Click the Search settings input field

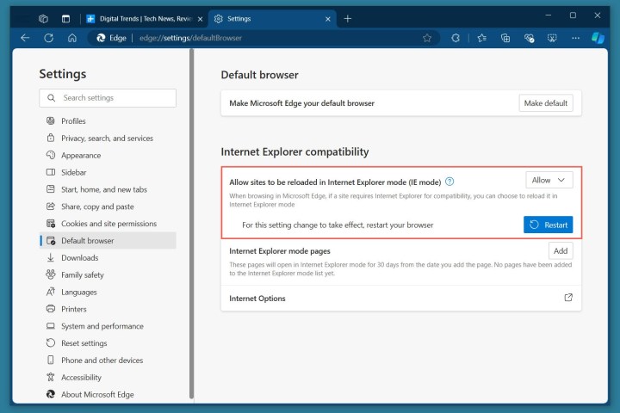tap(108, 98)
